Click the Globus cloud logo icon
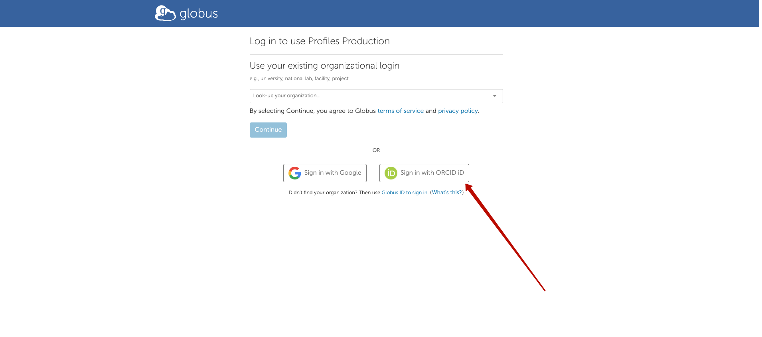This screenshot has width=762, height=337. pyautogui.click(x=165, y=13)
